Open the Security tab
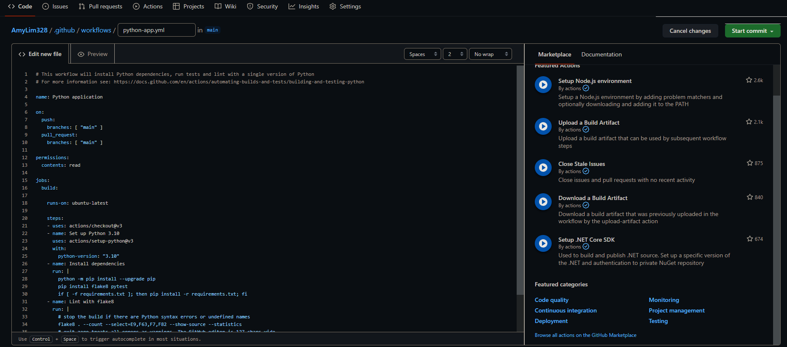The image size is (787, 347). coord(262,6)
